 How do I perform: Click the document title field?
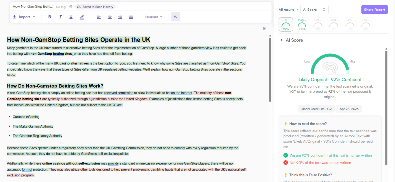33,7
